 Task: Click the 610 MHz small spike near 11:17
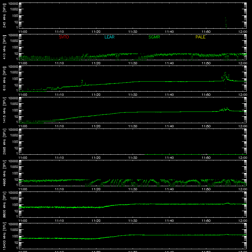(82, 82)
